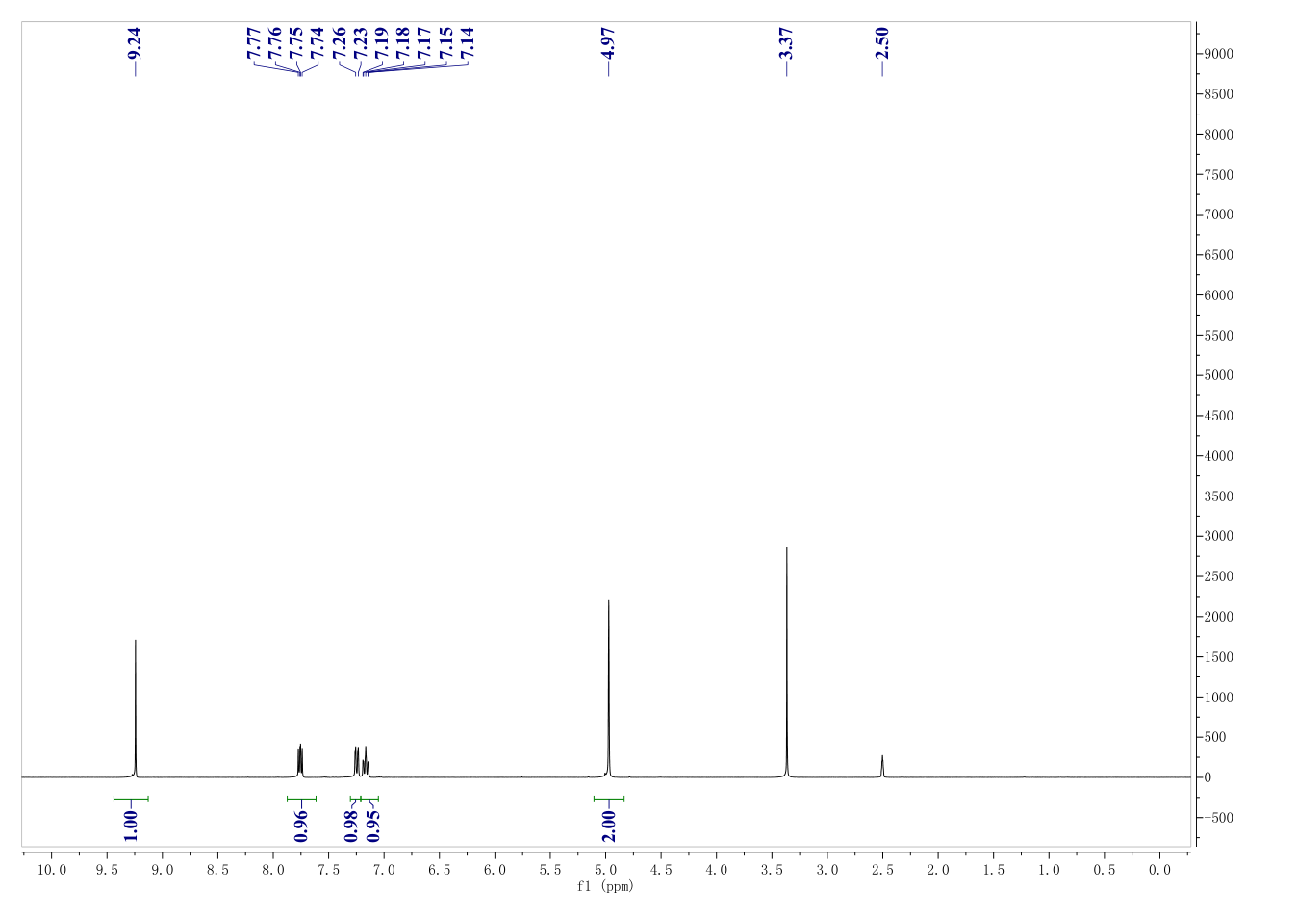Click the f1 (ppm) axis title
This screenshot has height=916, width=1297.
click(605, 886)
